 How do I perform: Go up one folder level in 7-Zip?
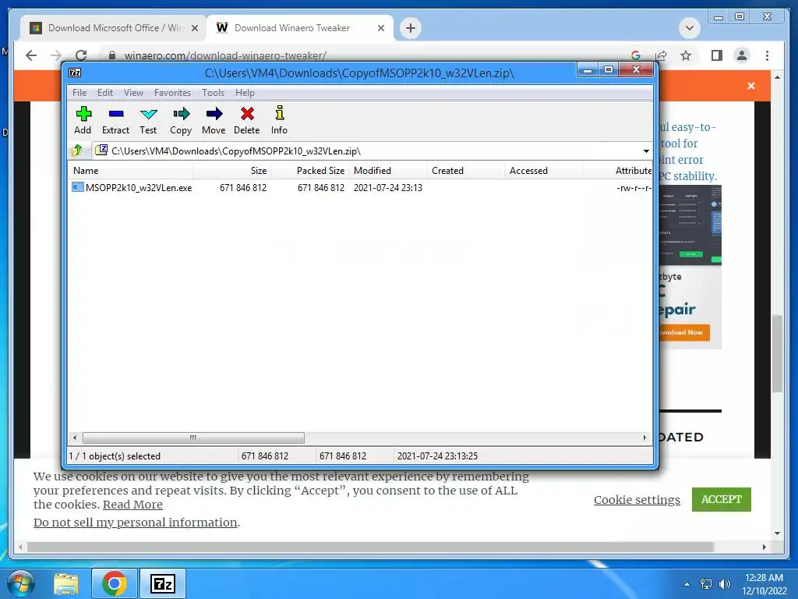click(77, 151)
